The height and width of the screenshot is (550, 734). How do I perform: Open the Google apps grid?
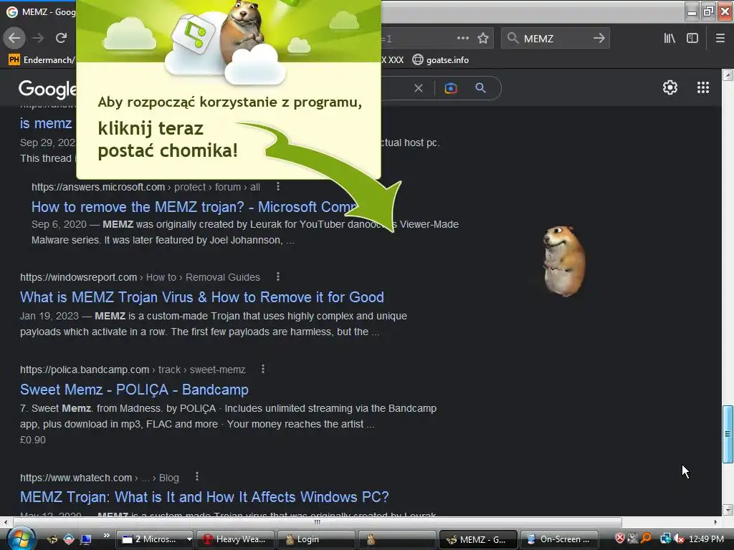click(703, 87)
